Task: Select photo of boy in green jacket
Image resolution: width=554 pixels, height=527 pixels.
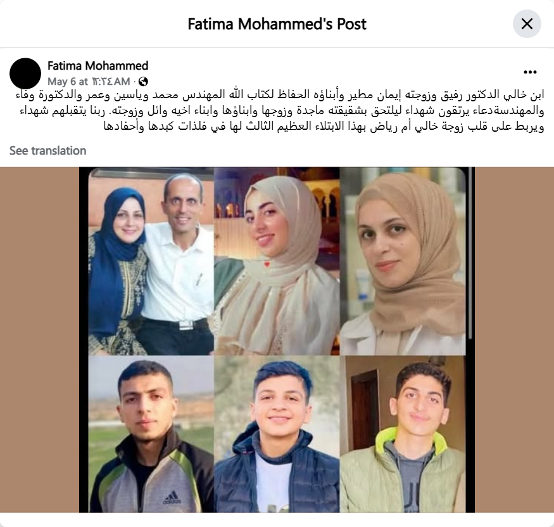Action: [x=403, y=434]
